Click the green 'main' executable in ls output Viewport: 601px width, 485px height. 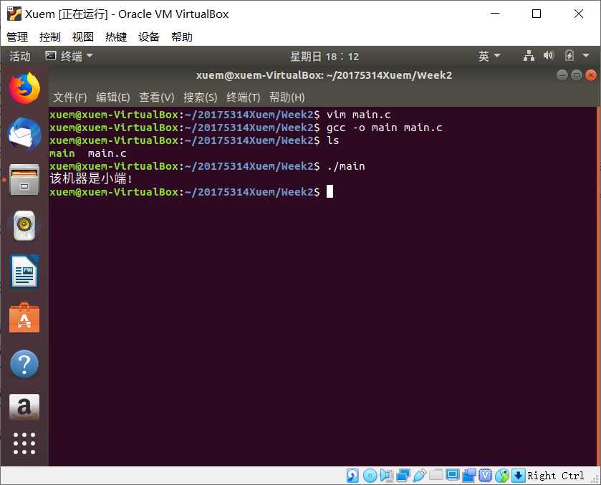tap(62, 153)
